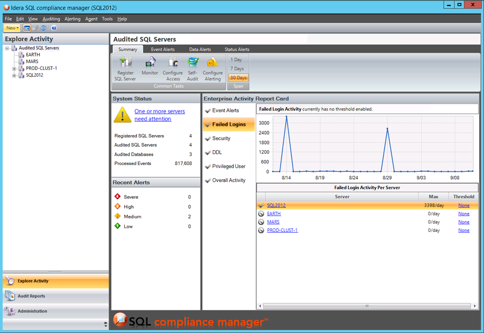
Task: Expand the PROD-CLUST-1 tree node
Action: click(14, 69)
